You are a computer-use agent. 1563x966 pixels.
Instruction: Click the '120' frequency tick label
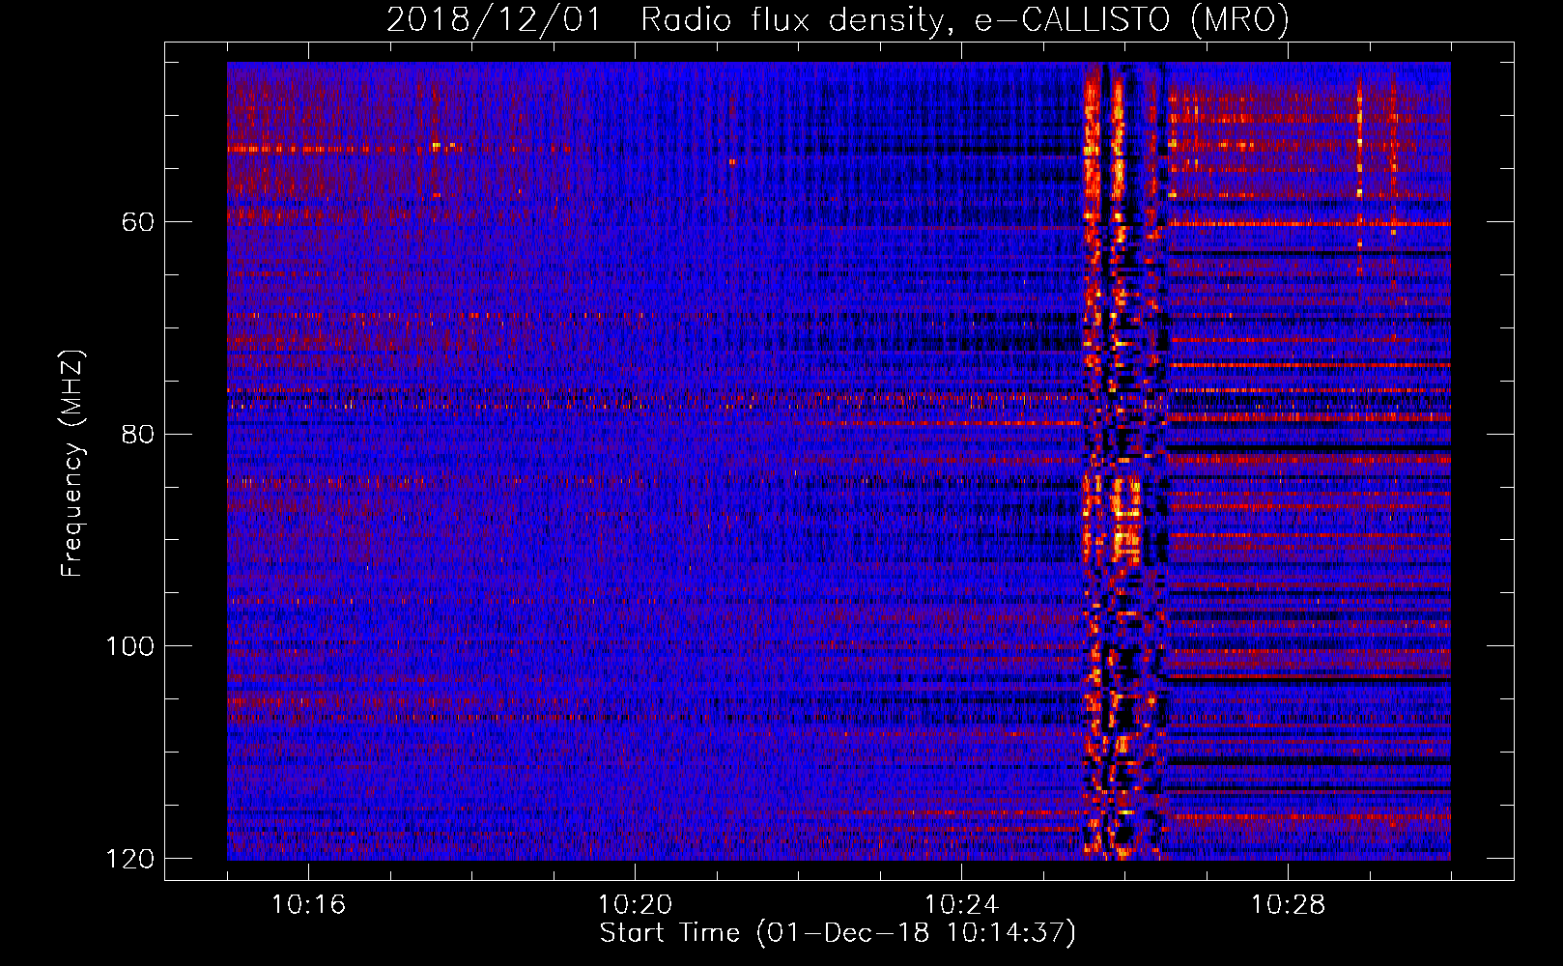click(x=130, y=859)
